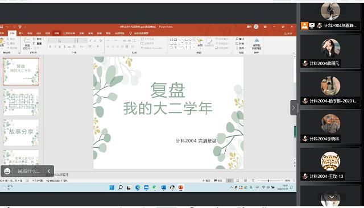Image resolution: width=364 pixels, height=208 pixels.
Task: Click the participant list scrollbar thumb
Action: pyautogui.click(x=295, y=132)
